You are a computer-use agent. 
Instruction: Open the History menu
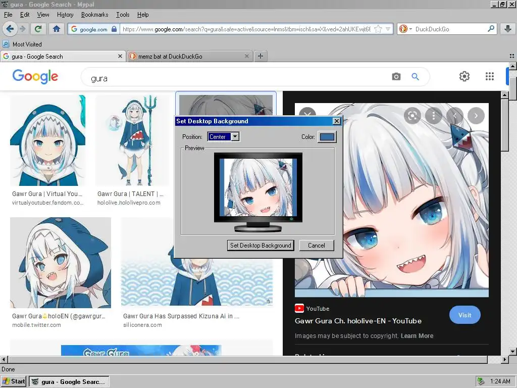tap(65, 15)
